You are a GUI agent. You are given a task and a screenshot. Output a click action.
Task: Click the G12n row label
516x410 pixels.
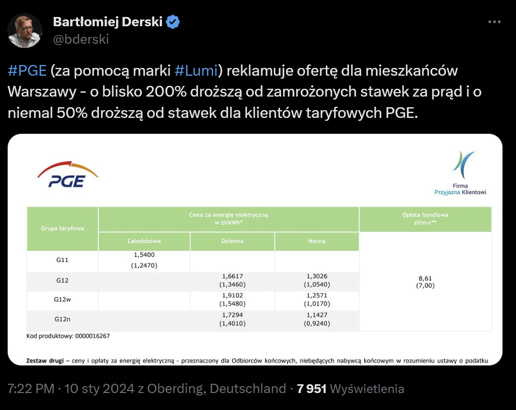click(63, 319)
